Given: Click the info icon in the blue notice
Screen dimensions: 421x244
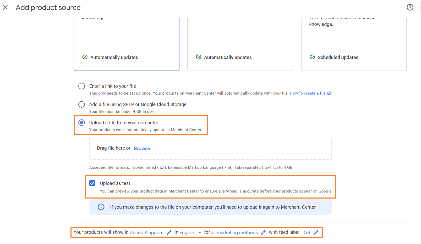Looking at the screenshot, I should (x=101, y=207).
